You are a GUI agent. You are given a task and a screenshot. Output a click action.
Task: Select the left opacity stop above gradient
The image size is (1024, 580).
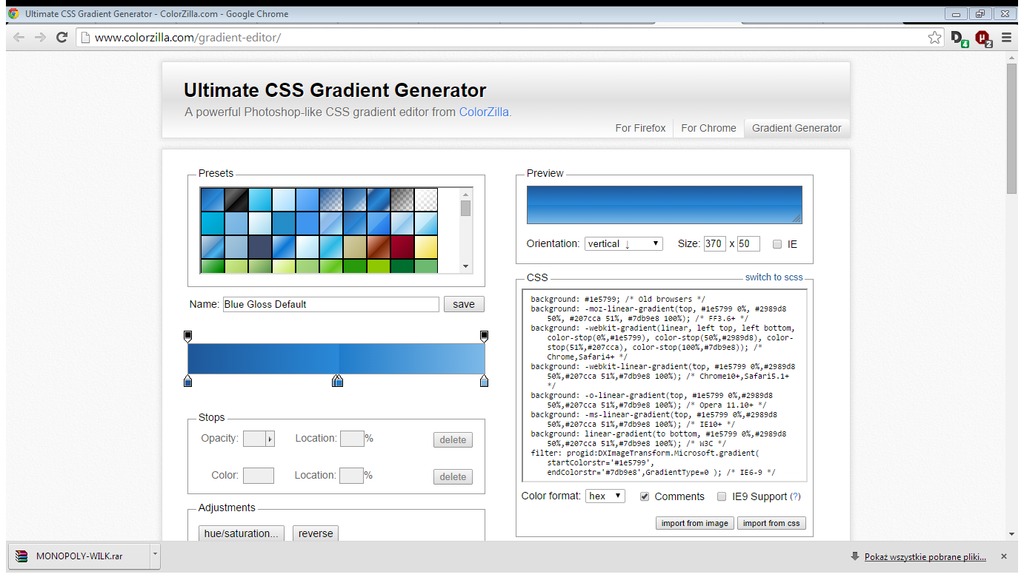click(x=187, y=337)
